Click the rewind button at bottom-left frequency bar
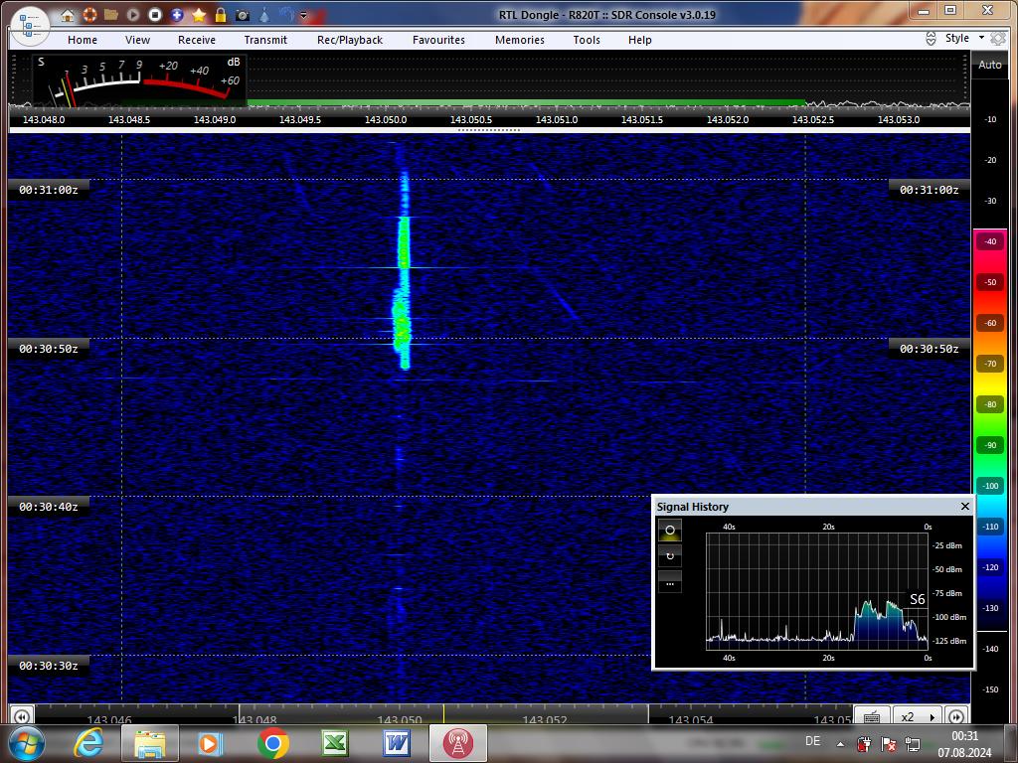The height and width of the screenshot is (763, 1018). pyautogui.click(x=22, y=716)
